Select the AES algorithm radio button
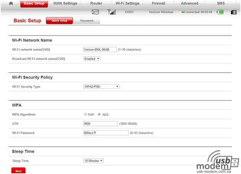Screen dimensions: 241x174 click(x=99, y=115)
